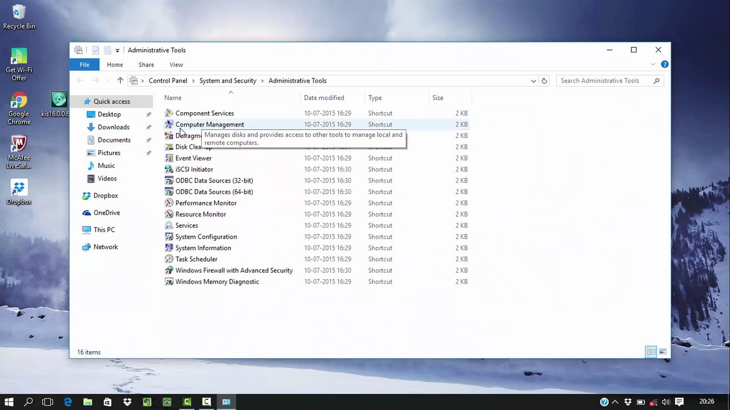730x410 pixels.
Task: Open the File menu tab
Action: pos(84,65)
